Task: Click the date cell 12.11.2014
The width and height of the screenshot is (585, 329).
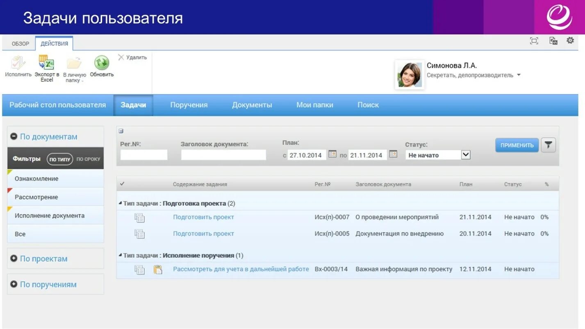Action: click(x=476, y=269)
